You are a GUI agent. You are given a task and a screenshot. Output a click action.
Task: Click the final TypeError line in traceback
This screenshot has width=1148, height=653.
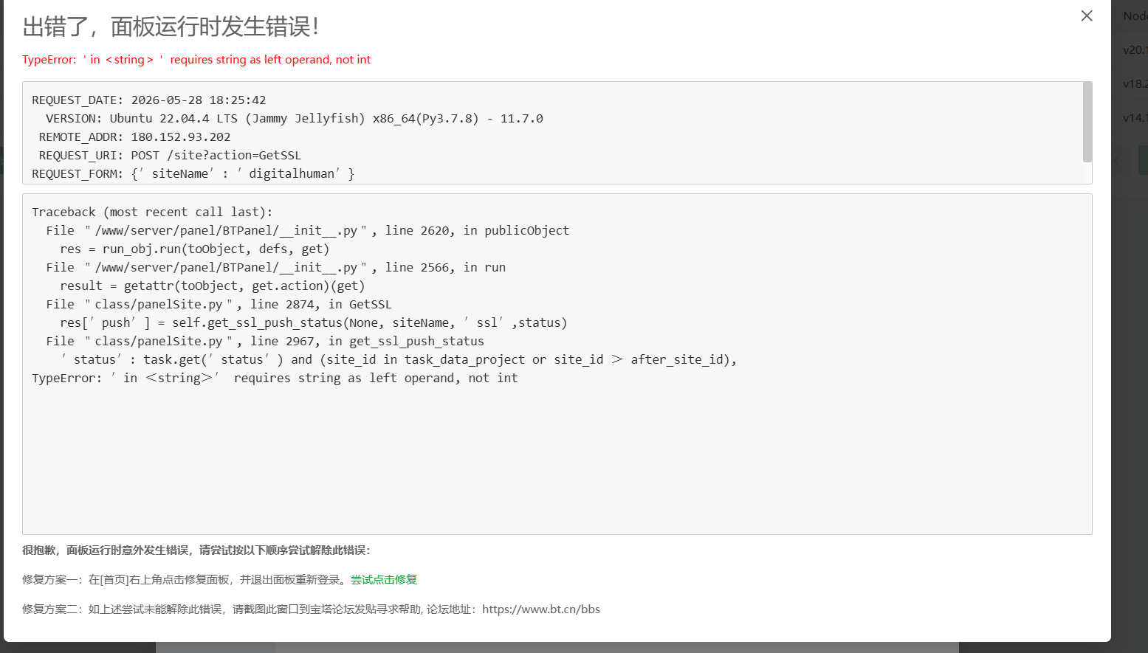[275, 379]
